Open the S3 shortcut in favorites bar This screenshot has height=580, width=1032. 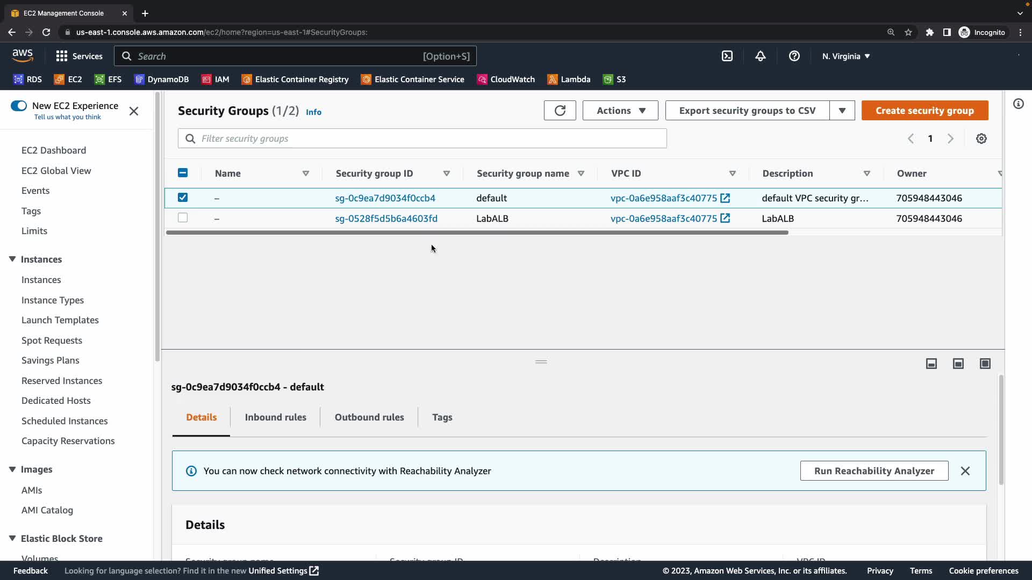(614, 79)
